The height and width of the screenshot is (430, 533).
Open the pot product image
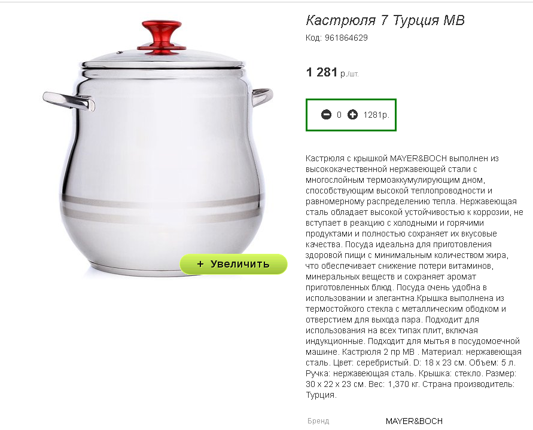(x=157, y=146)
